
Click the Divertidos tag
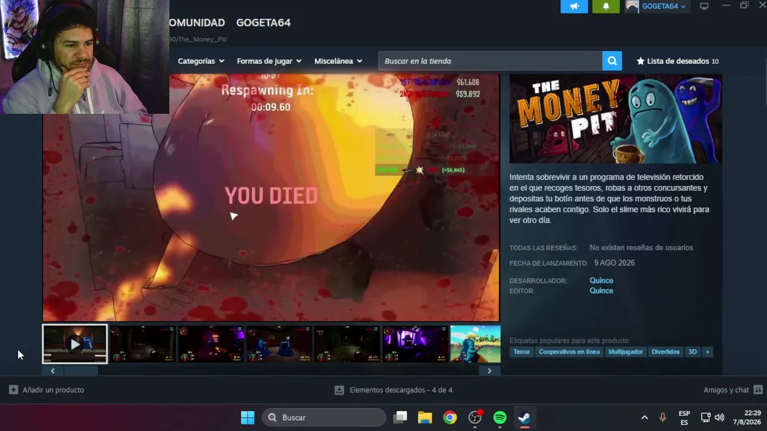coord(665,352)
